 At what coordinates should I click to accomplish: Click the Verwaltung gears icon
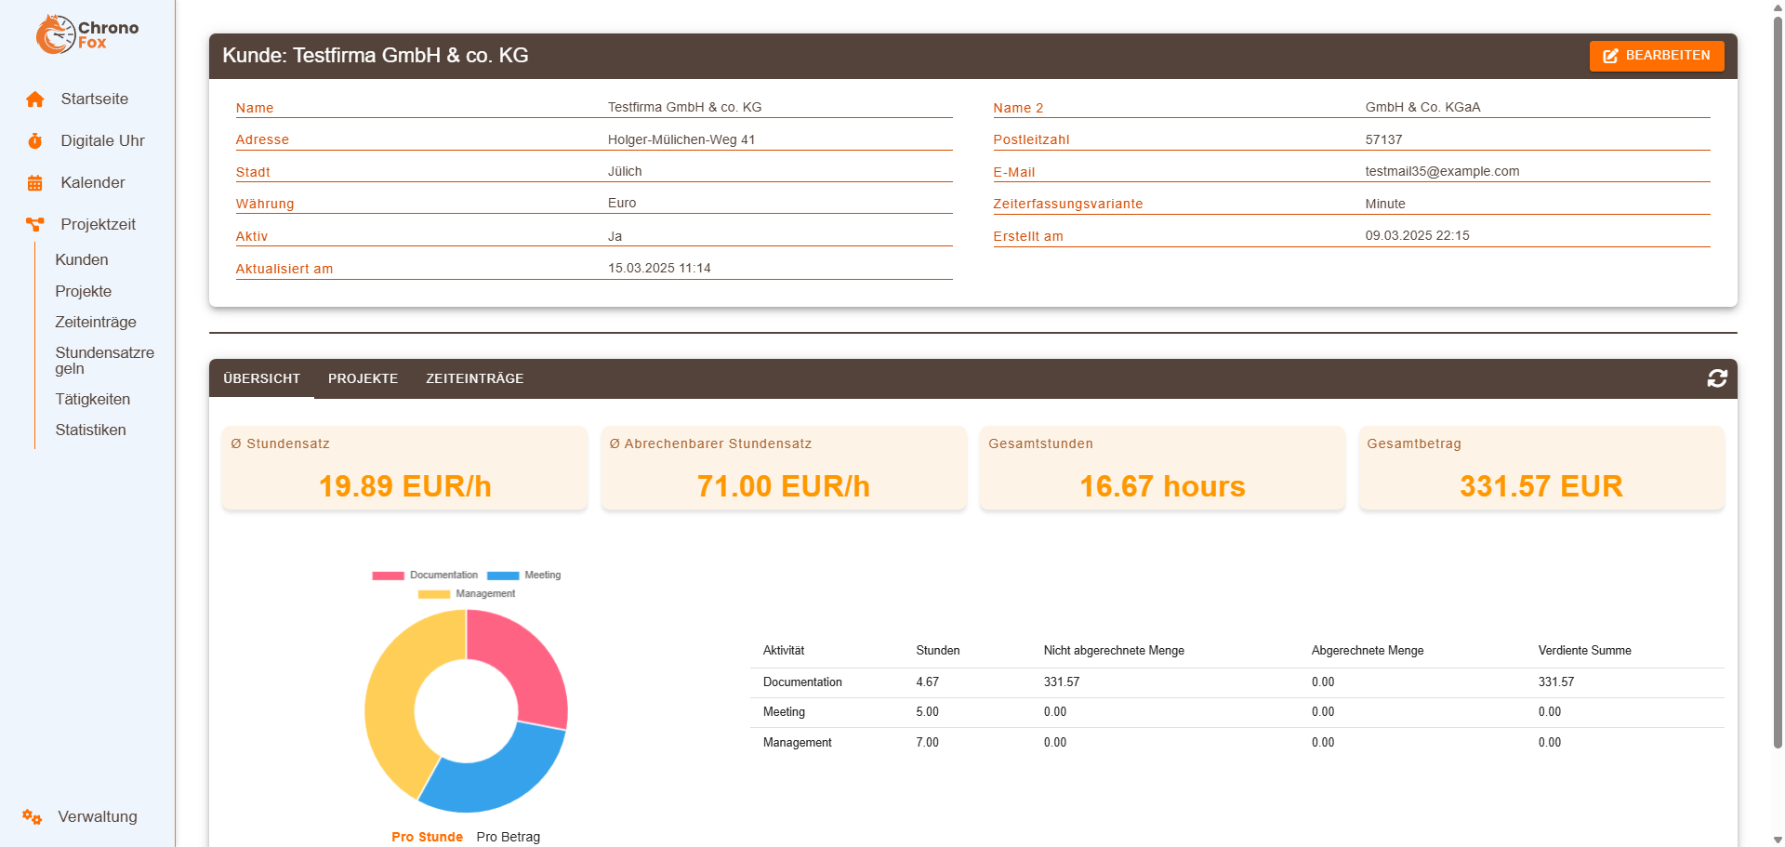(x=33, y=817)
